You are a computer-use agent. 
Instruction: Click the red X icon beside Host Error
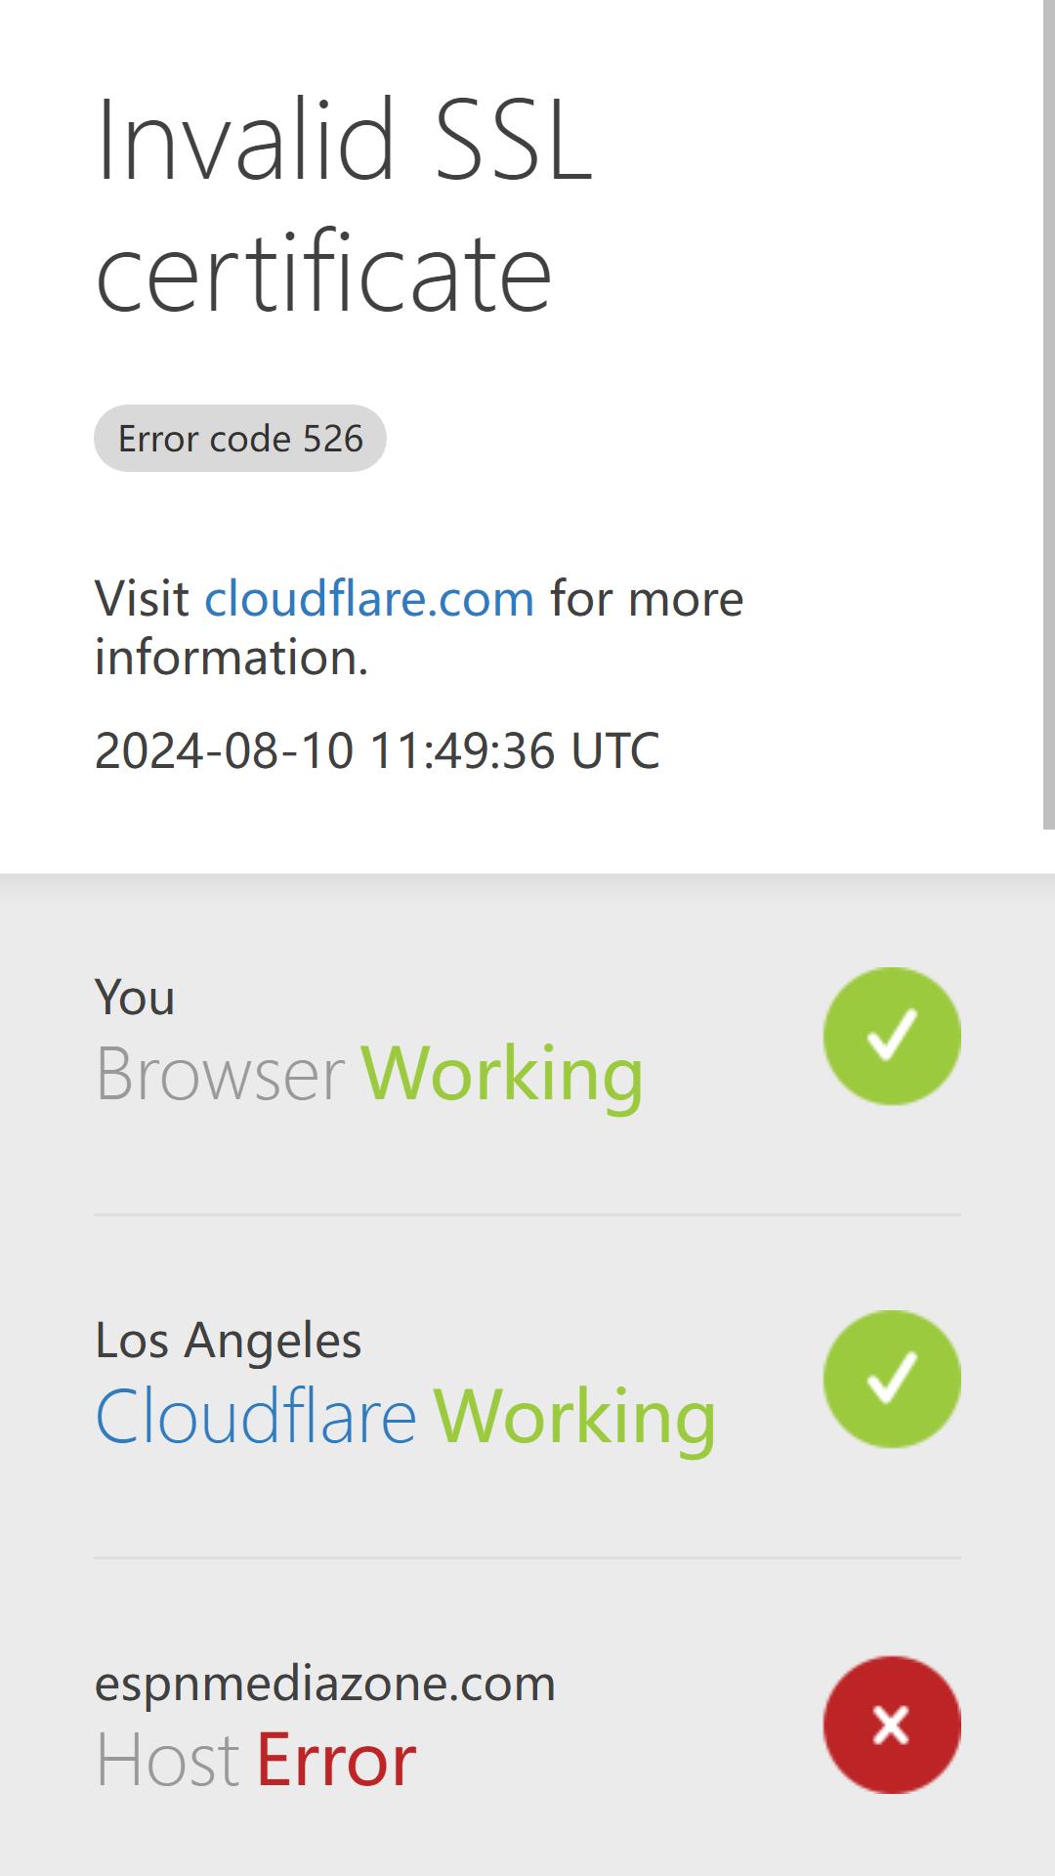[892, 1725]
